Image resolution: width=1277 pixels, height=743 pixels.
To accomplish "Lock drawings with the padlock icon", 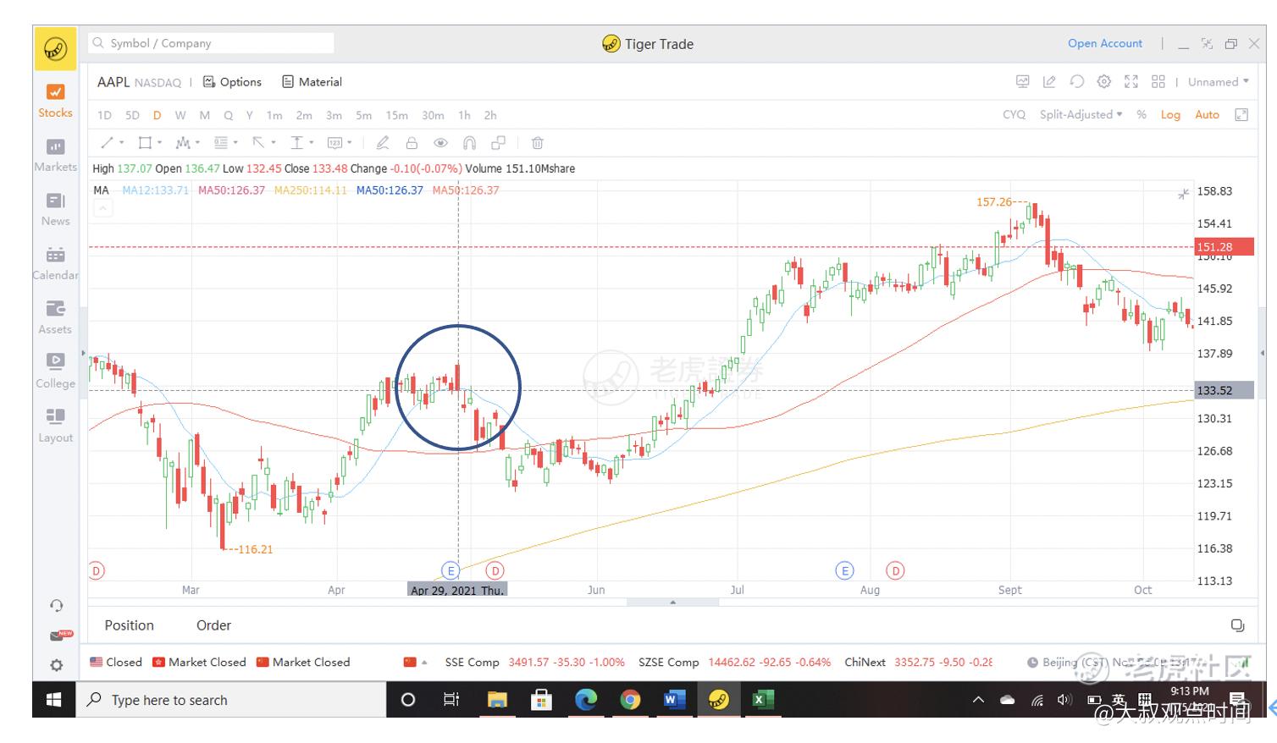I will 412,143.
